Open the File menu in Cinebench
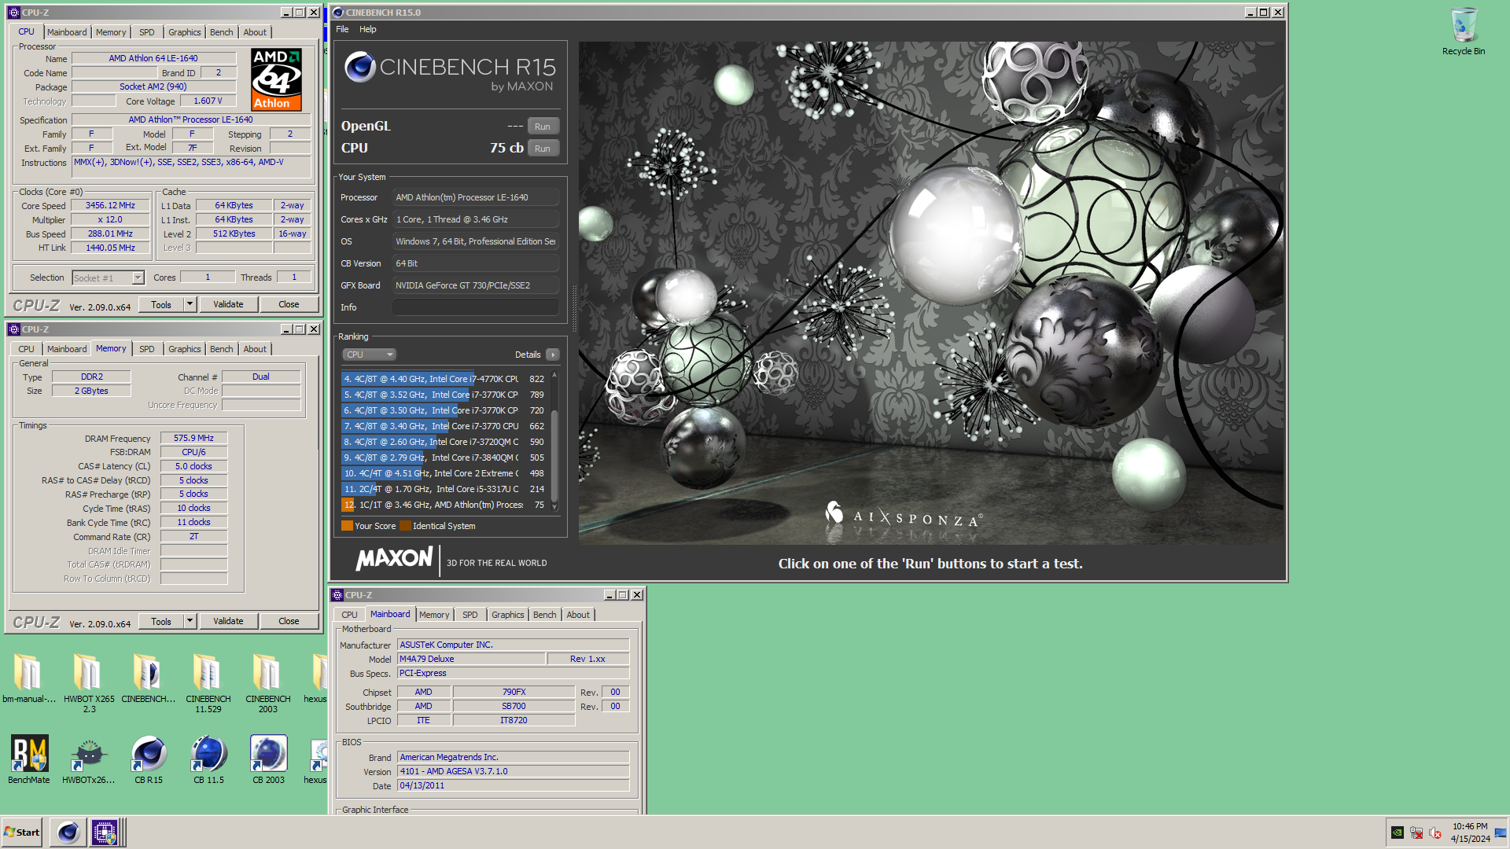The width and height of the screenshot is (1510, 849). 342,29
